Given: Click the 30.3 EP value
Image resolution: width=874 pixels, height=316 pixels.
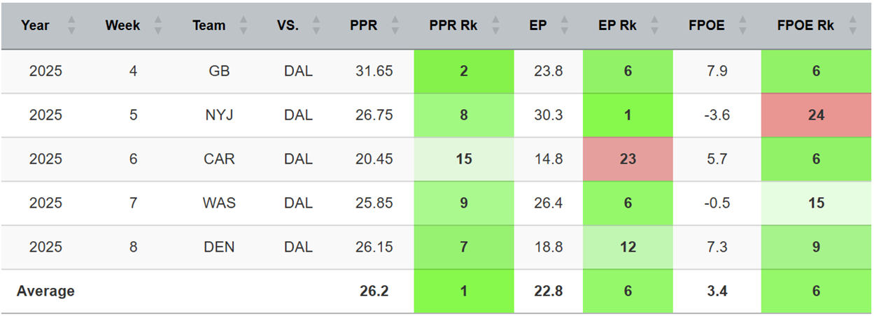Looking at the screenshot, I should click(548, 115).
